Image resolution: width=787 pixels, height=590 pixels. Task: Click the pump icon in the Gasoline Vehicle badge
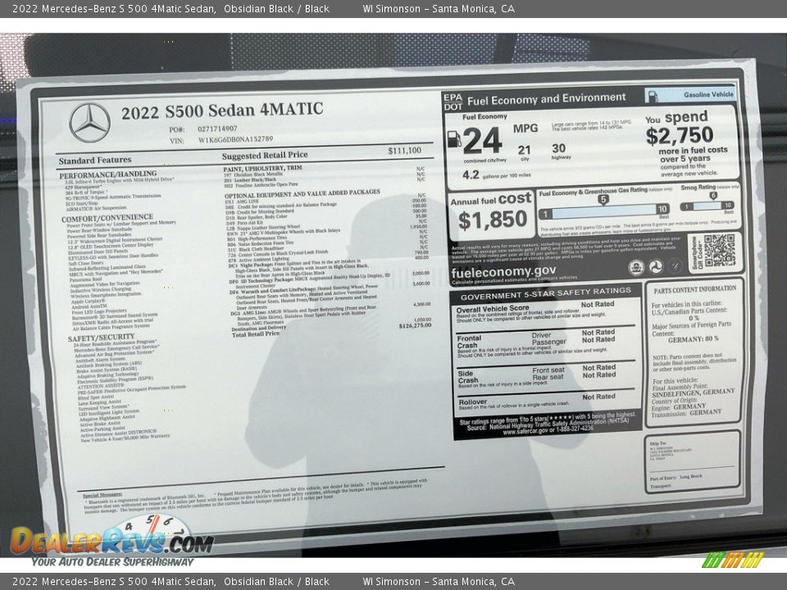click(653, 96)
